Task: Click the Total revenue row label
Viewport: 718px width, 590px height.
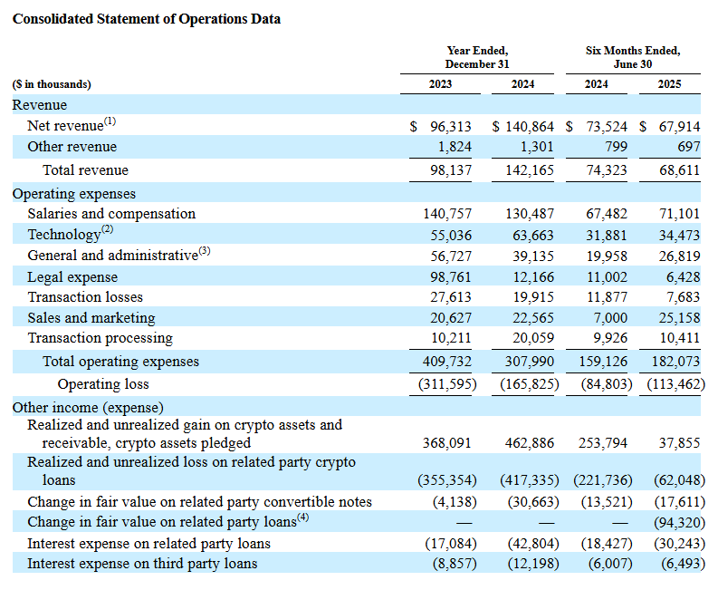Action: point(85,170)
